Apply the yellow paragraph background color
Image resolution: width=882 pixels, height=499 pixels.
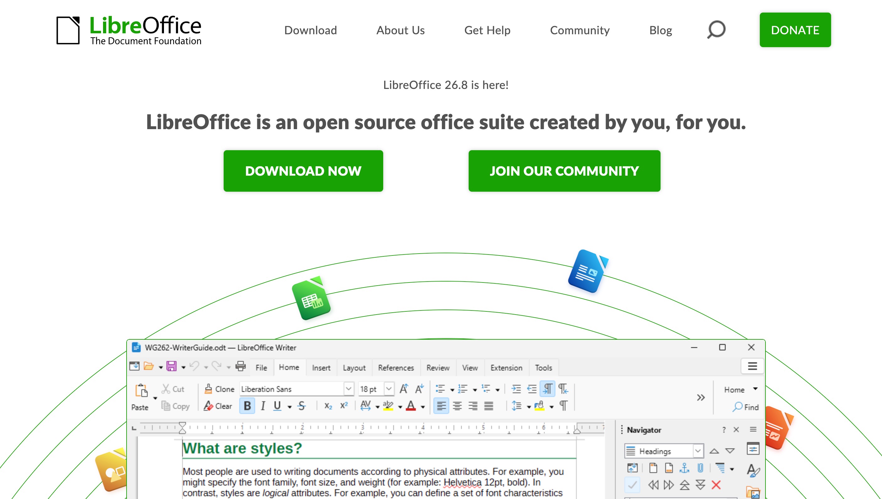click(x=539, y=406)
